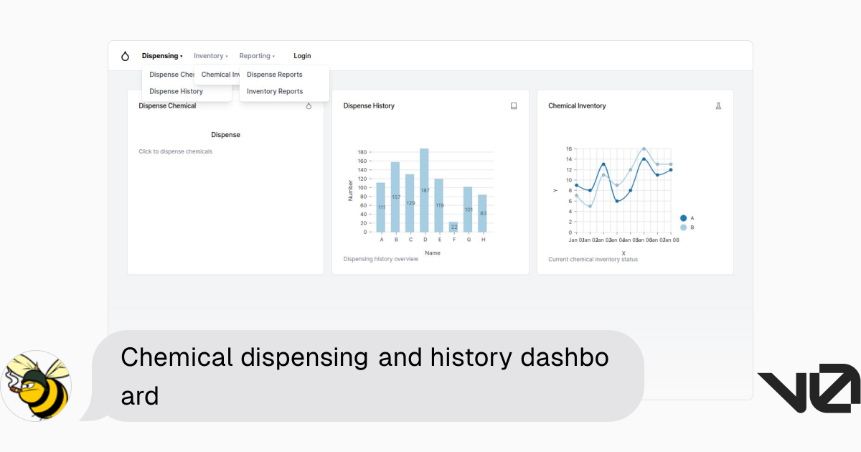Screen dimensions: 861x452
Task: Click the 'Number' y-axis label
Action: (351, 190)
